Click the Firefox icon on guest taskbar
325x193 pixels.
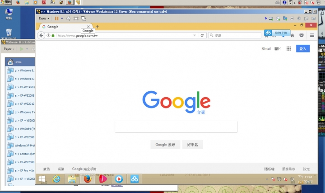[88, 179]
